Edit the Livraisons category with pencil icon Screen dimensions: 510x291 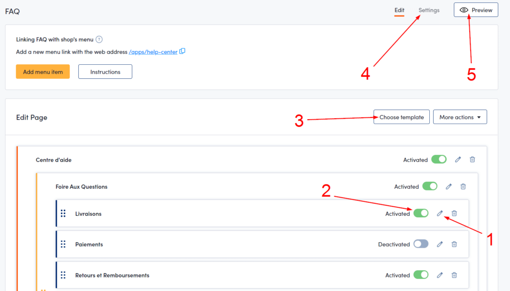(x=440, y=213)
